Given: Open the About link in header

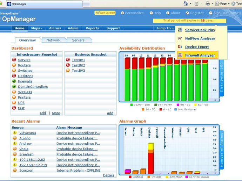Looking at the screenshot, I should tap(173, 13).
